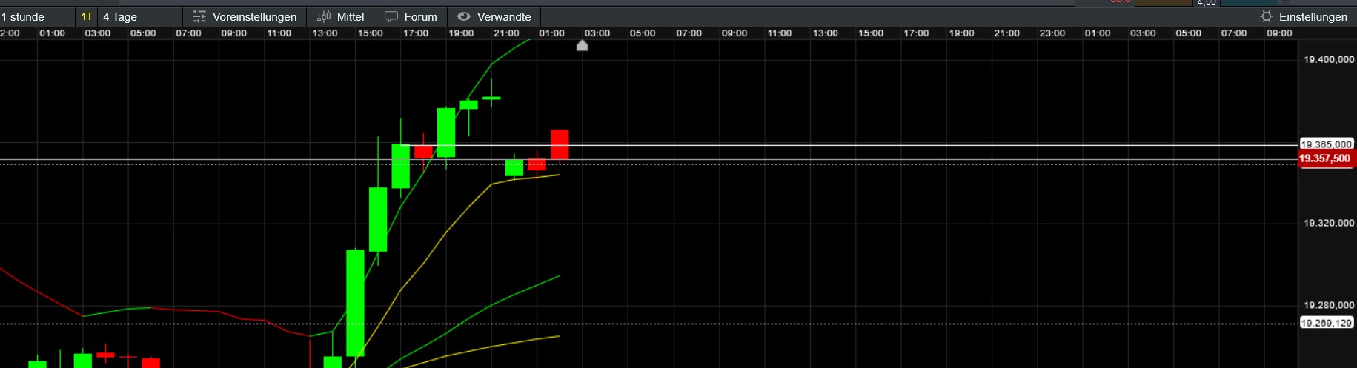1357x368 pixels.
Task: Click the 19.269,129 price level label
Action: point(1327,323)
